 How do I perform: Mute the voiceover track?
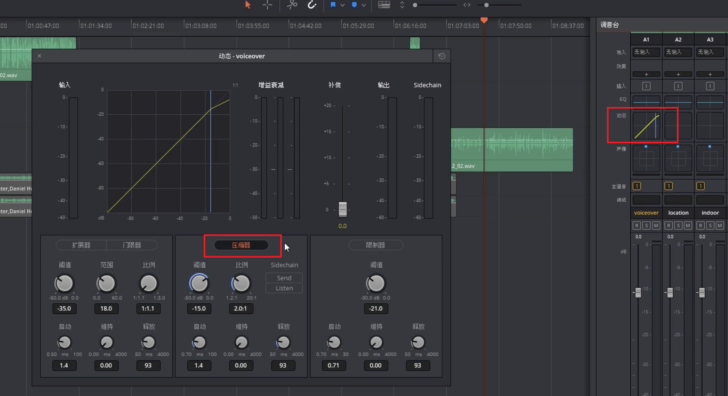[656, 225]
